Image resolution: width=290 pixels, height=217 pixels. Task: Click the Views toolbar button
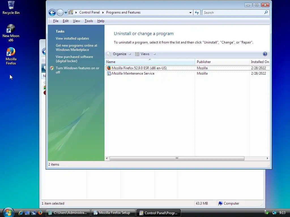(142, 54)
